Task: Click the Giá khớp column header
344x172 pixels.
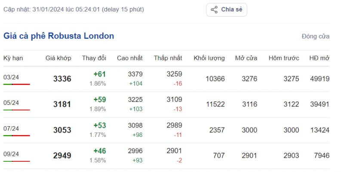Action: [58, 58]
